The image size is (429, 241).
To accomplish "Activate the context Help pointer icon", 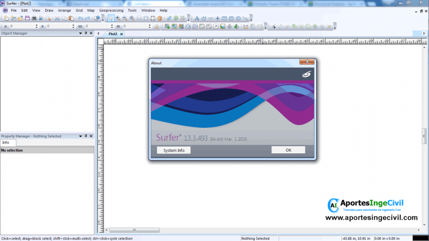I will [x=97, y=18].
